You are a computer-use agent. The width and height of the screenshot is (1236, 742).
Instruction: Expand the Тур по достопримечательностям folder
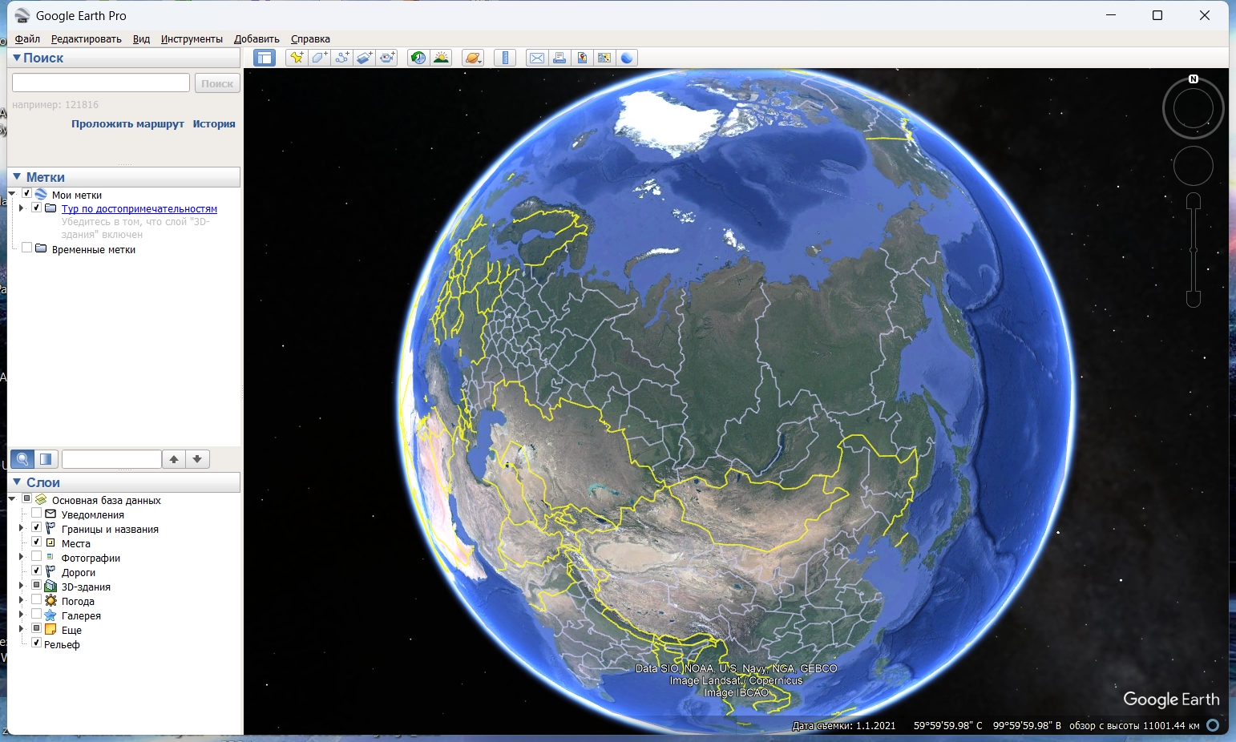22,208
